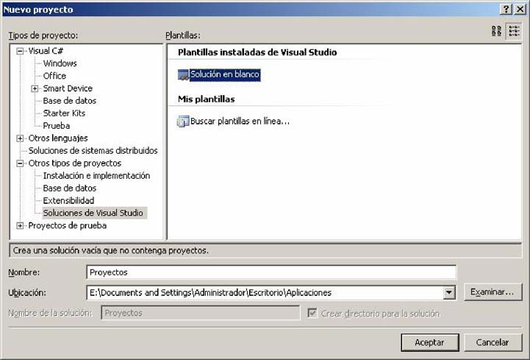The height and width of the screenshot is (360, 530).
Task: Select Base de datos under Visual C#
Action: coord(70,101)
